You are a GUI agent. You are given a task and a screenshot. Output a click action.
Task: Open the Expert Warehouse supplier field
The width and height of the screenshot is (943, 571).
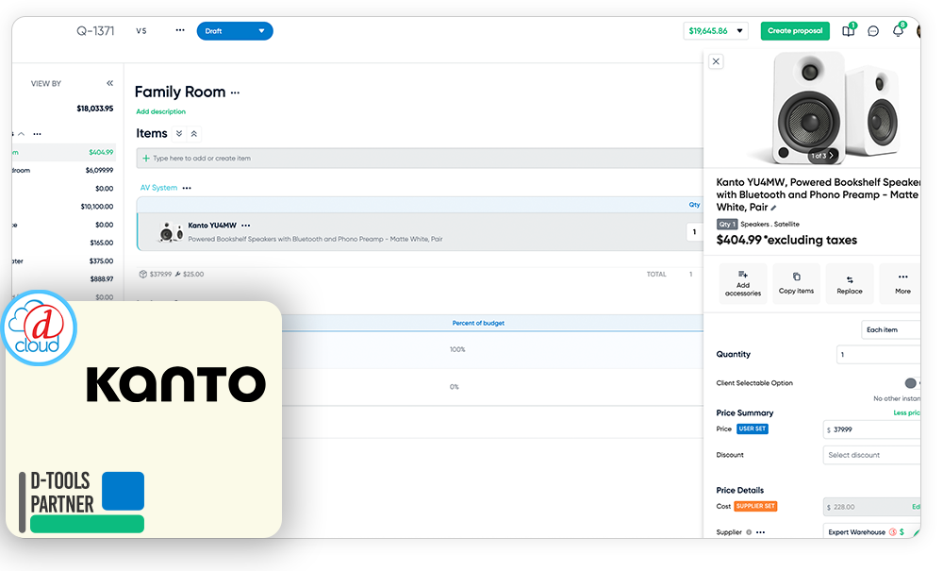coord(872,532)
